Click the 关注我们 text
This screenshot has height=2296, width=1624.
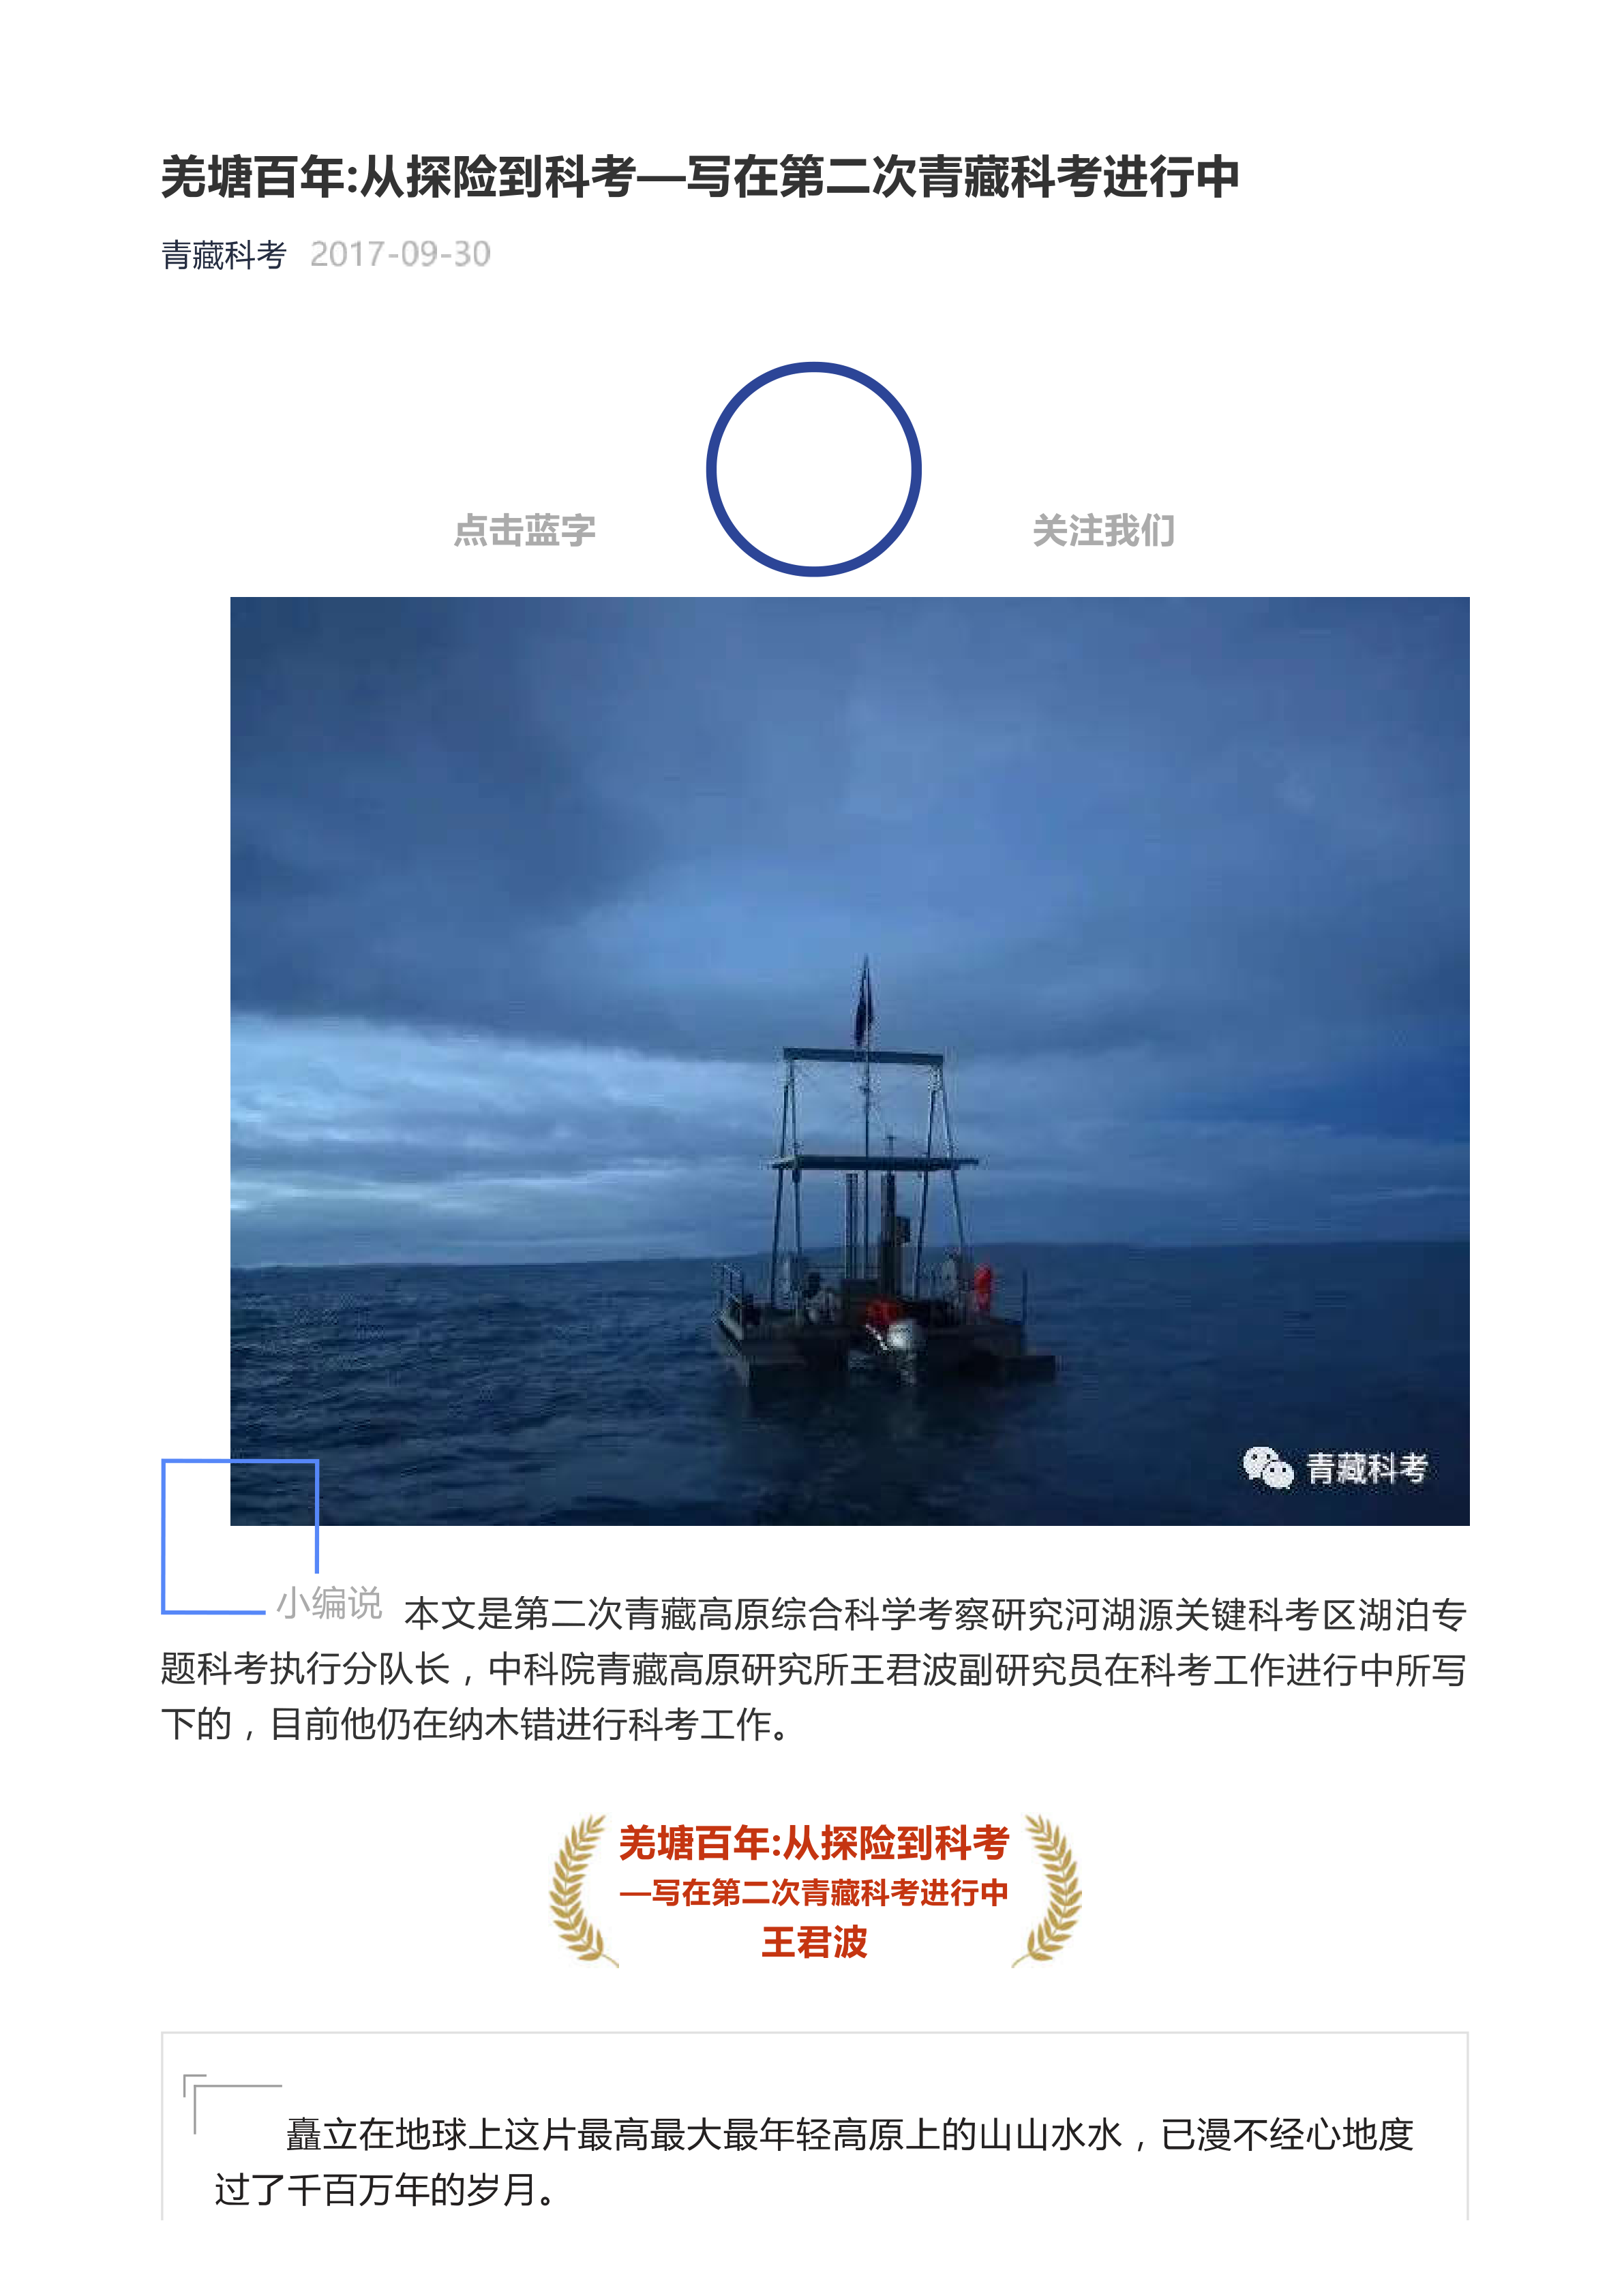(x=1104, y=530)
